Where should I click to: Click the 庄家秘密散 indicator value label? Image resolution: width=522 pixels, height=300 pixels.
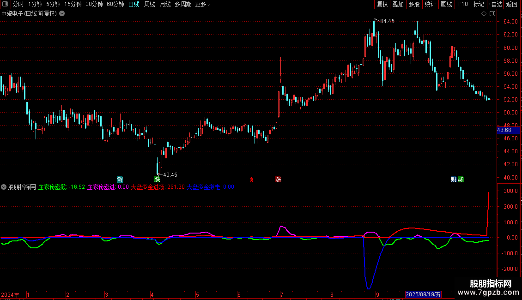61,187
